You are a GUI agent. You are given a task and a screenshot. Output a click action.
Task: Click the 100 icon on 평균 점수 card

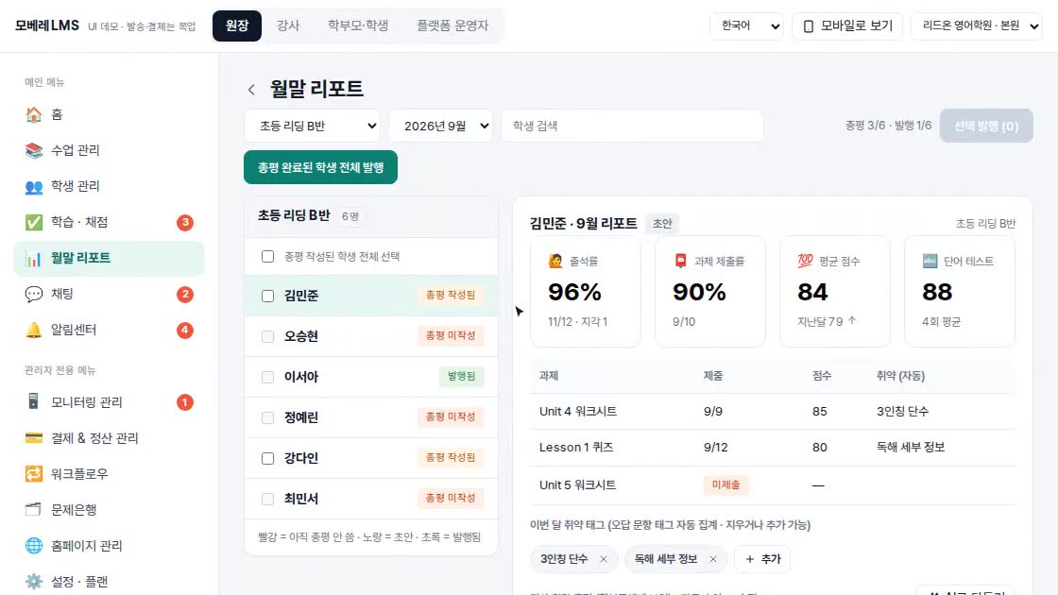coord(805,261)
